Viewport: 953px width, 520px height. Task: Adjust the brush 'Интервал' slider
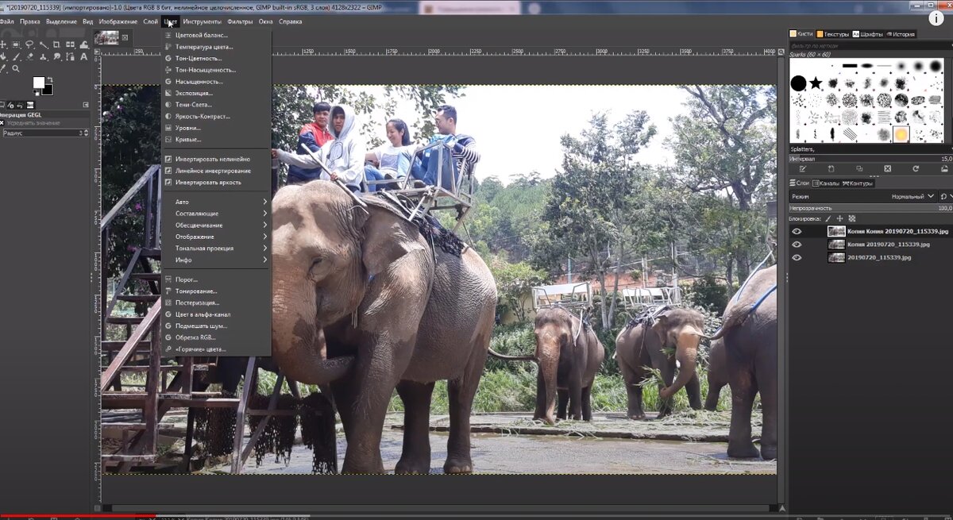870,159
